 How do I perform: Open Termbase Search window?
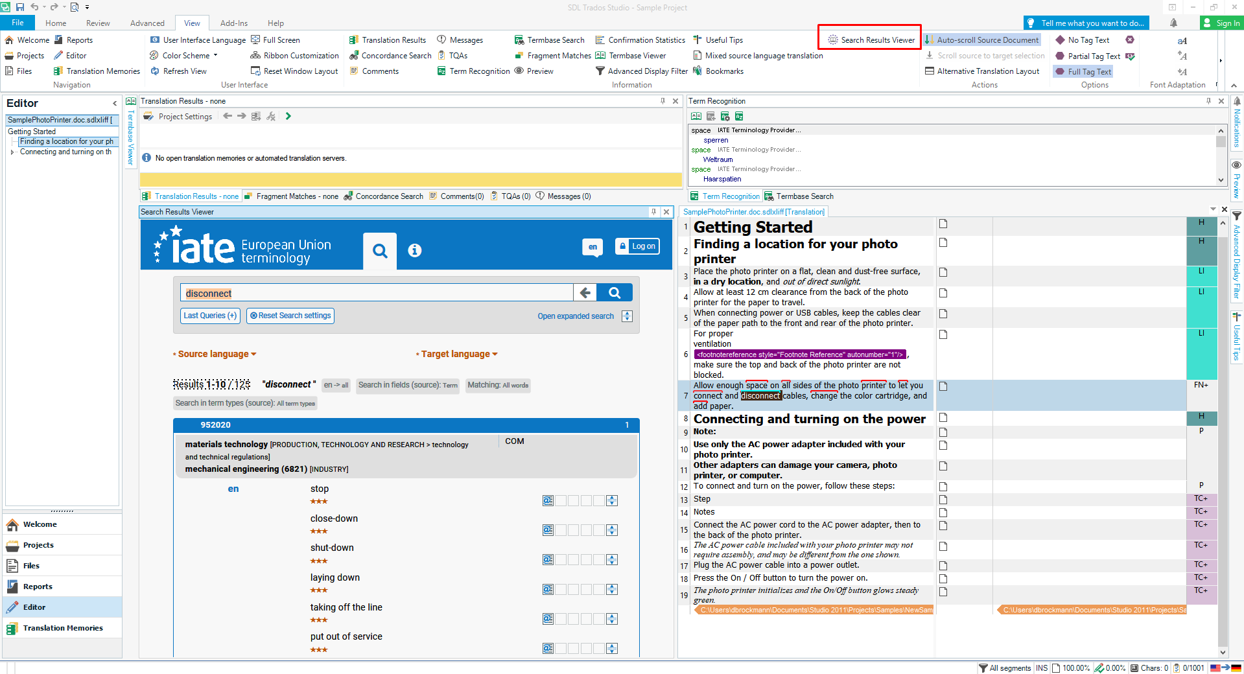pyautogui.click(x=549, y=40)
